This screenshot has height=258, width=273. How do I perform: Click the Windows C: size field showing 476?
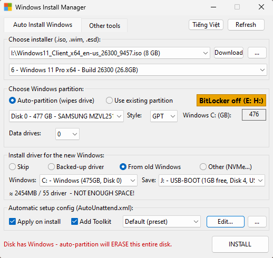254,115
